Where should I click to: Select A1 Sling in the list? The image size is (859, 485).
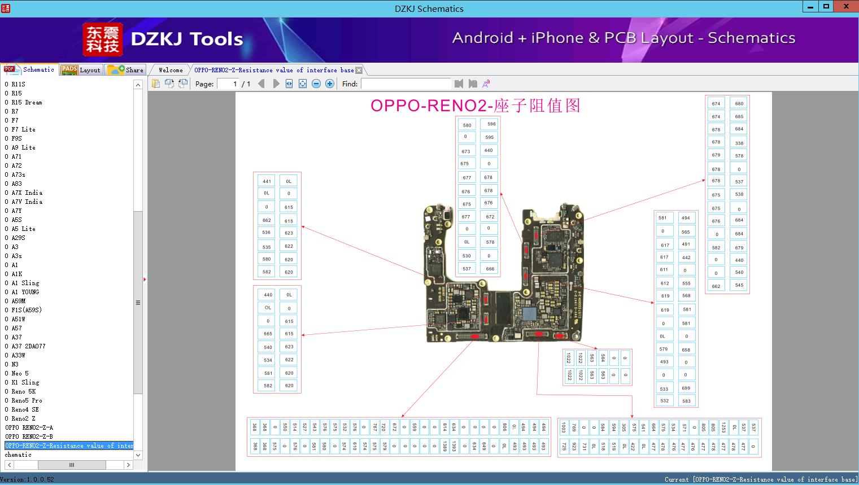(x=21, y=283)
